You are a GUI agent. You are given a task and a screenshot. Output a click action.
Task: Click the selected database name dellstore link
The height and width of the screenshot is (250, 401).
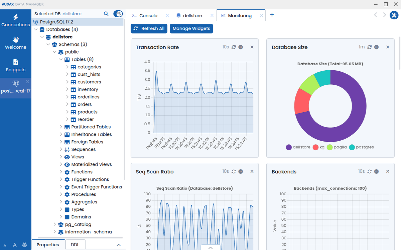coord(72,14)
